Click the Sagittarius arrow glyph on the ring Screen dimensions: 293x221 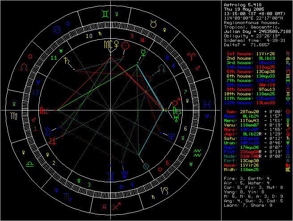(x=117, y=206)
